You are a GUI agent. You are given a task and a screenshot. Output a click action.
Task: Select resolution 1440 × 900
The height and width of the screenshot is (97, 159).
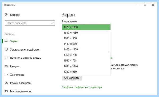click(x=86, y=44)
